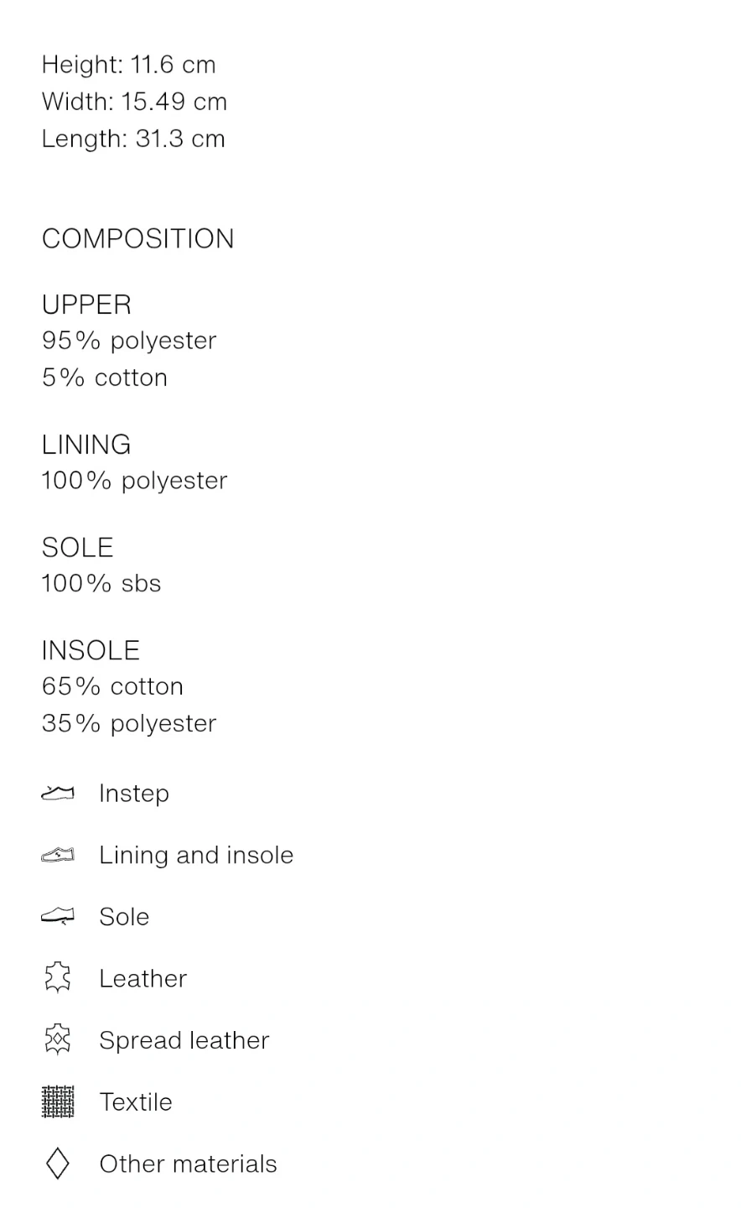This screenshot has width=741, height=1208.
Task: Click the Width: 15.49 cm line
Action: pyautogui.click(x=134, y=102)
